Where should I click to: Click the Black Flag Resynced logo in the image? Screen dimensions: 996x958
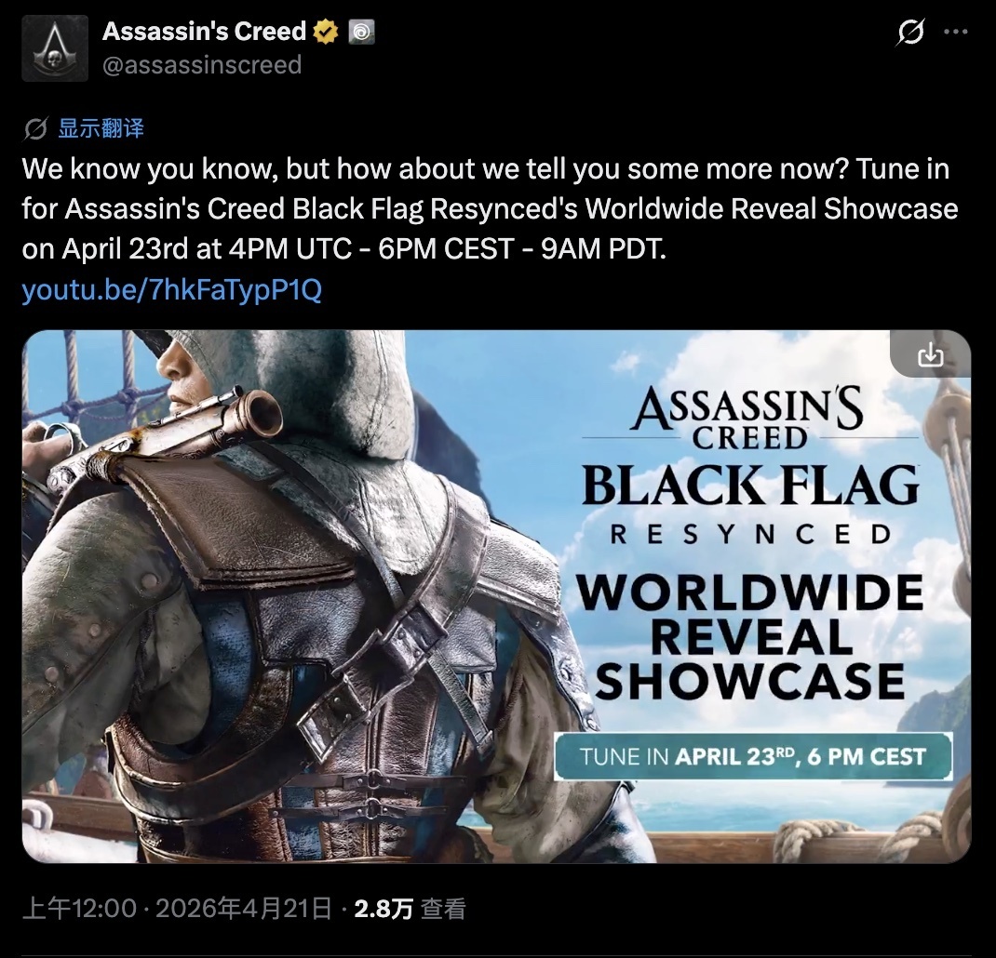pyautogui.click(x=751, y=465)
